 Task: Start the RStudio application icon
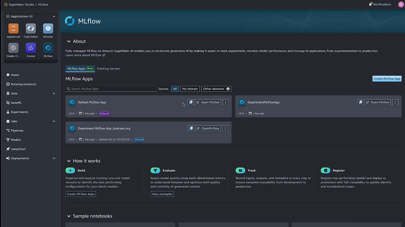[48, 29]
